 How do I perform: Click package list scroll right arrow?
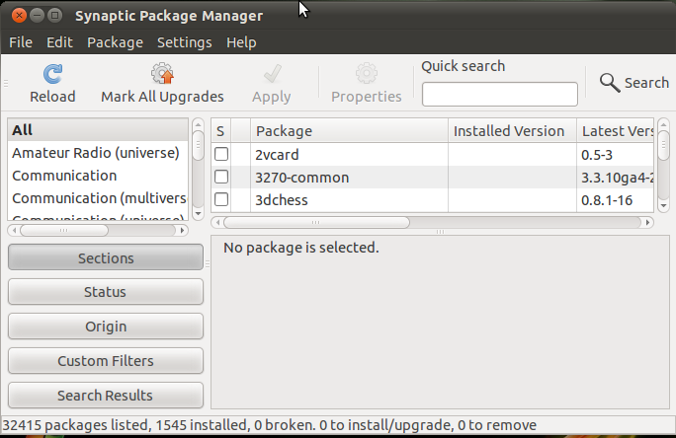[647, 222]
